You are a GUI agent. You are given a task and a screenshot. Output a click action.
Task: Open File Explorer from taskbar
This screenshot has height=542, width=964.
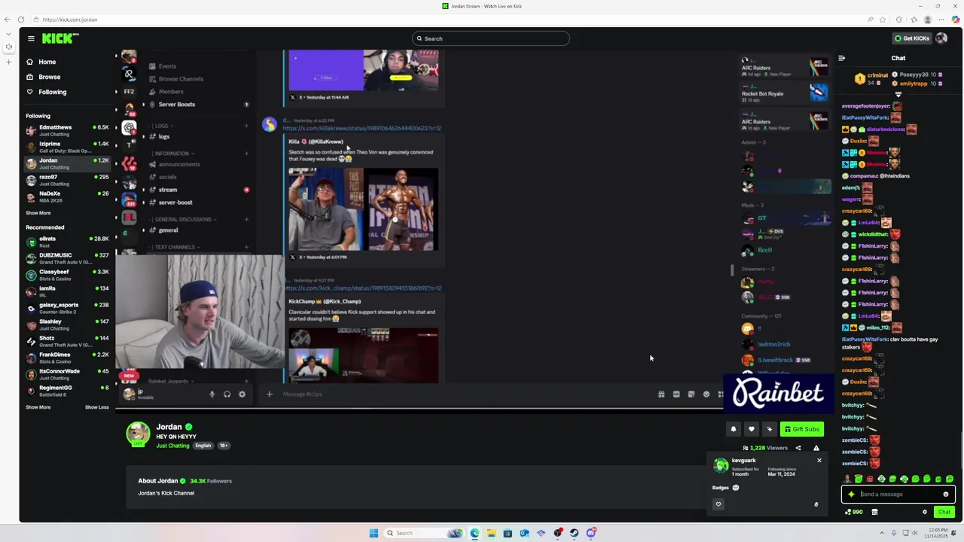(x=491, y=533)
